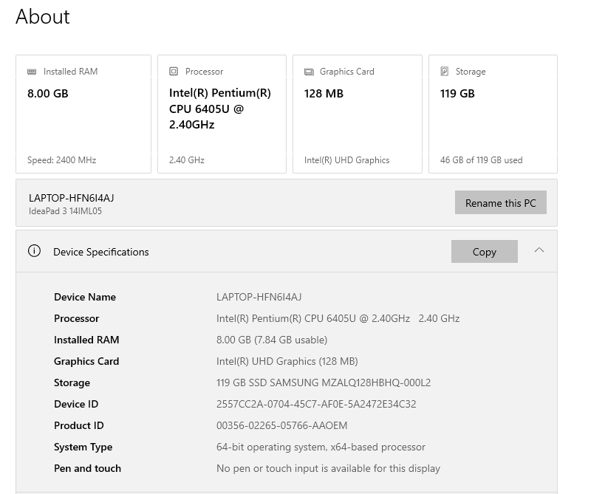This screenshot has width=605, height=494.
Task: Click the Device Specifications header label
Action: coord(101,252)
